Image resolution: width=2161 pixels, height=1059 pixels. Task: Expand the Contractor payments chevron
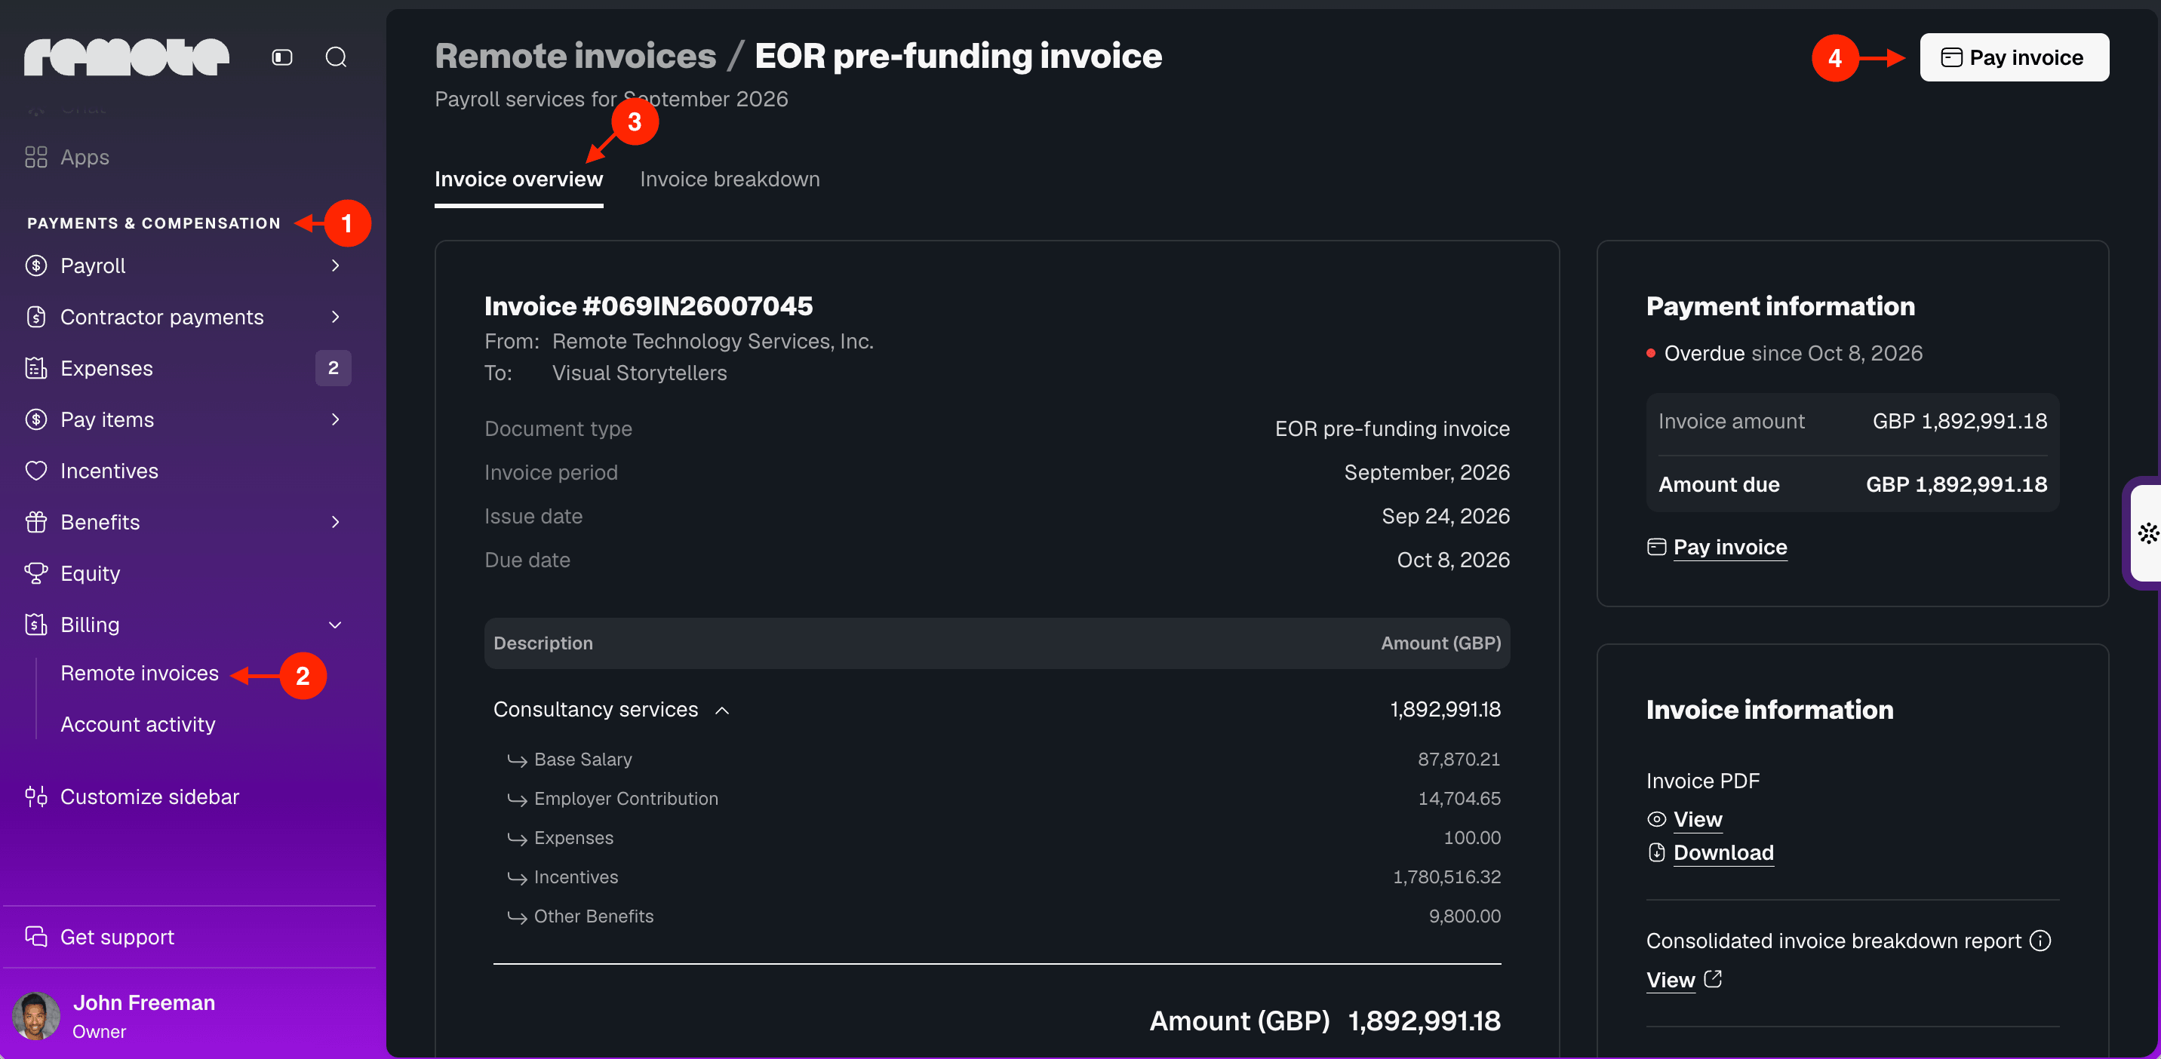[336, 317]
